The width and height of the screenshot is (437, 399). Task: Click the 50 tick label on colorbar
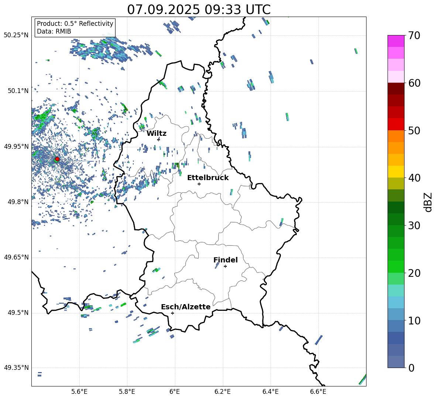coord(414,131)
